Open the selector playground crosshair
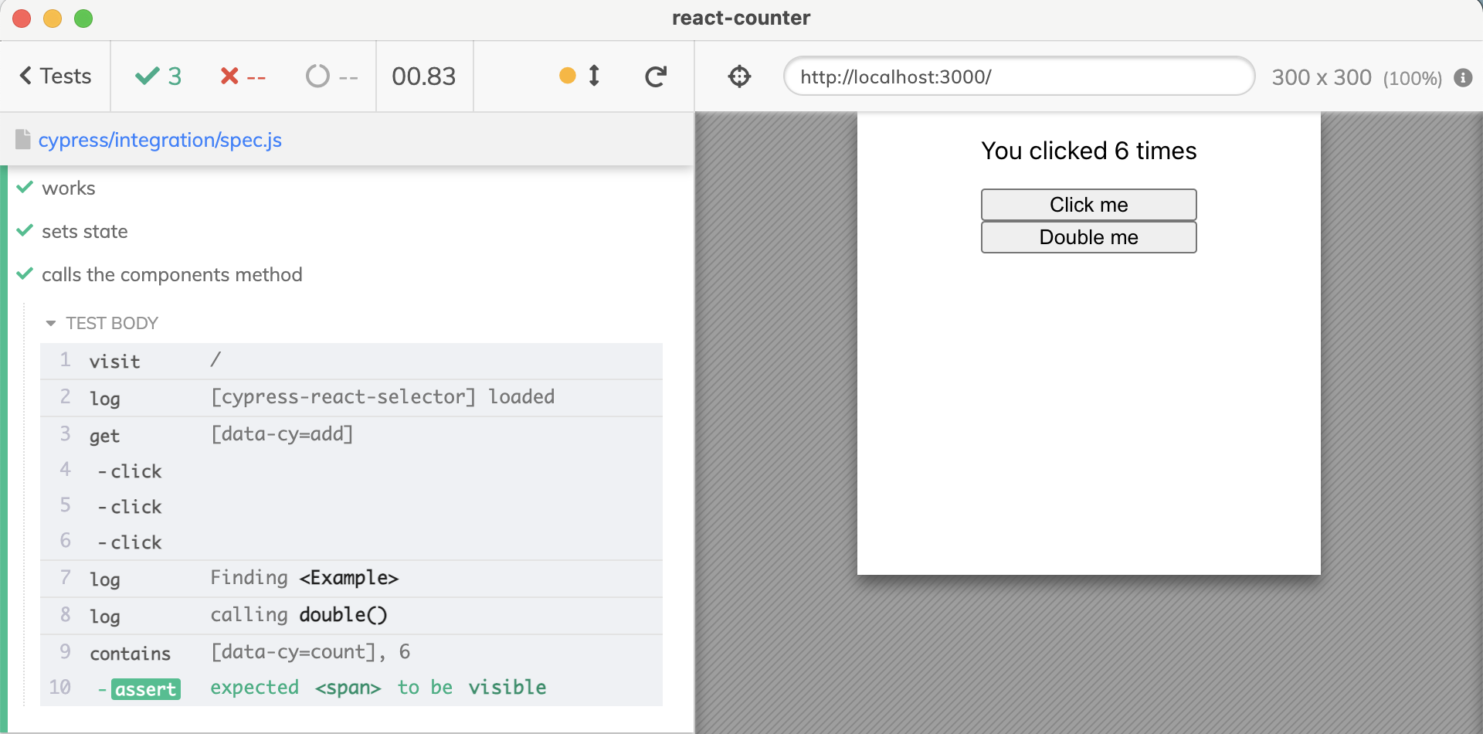Image resolution: width=1483 pixels, height=734 pixels. point(739,76)
